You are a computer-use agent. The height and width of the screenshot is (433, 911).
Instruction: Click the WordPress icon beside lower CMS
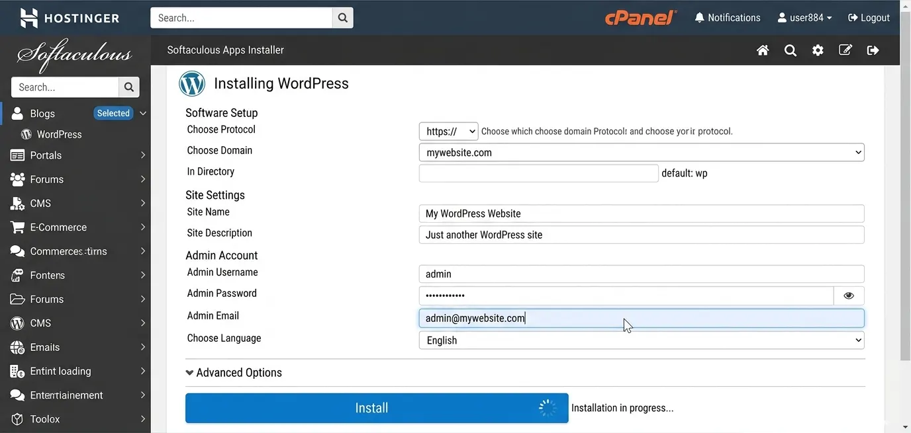coord(18,323)
